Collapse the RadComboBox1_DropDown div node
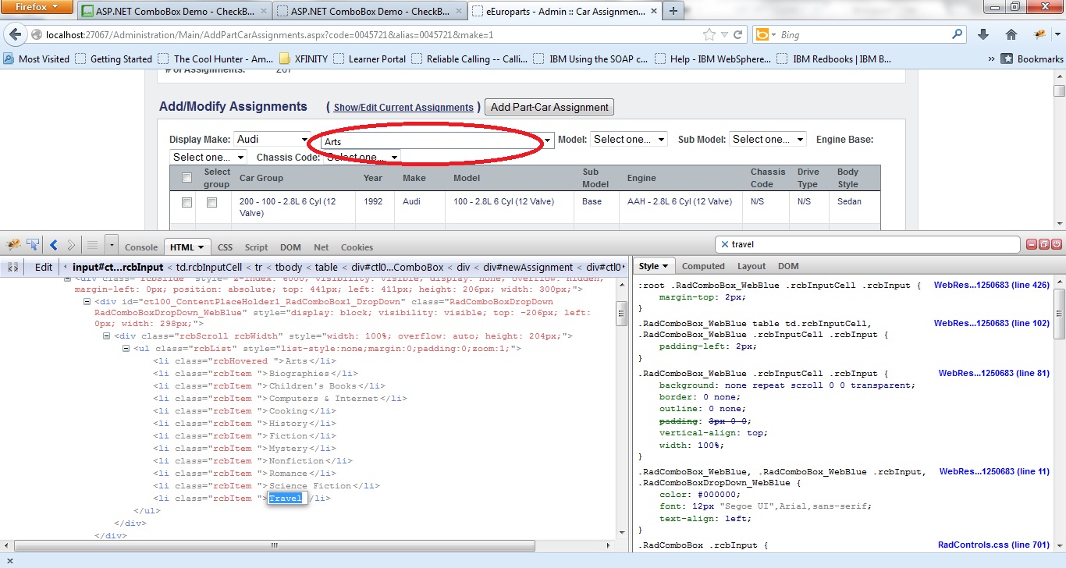 [x=87, y=301]
